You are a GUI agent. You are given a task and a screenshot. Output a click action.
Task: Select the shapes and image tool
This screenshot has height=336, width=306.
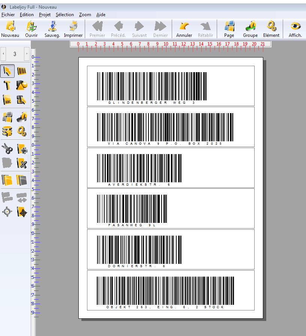click(22, 85)
